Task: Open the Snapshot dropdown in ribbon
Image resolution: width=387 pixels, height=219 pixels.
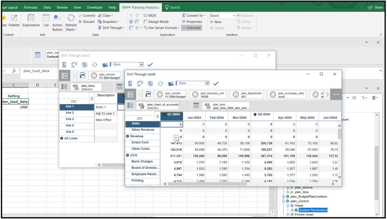Action: point(109,22)
